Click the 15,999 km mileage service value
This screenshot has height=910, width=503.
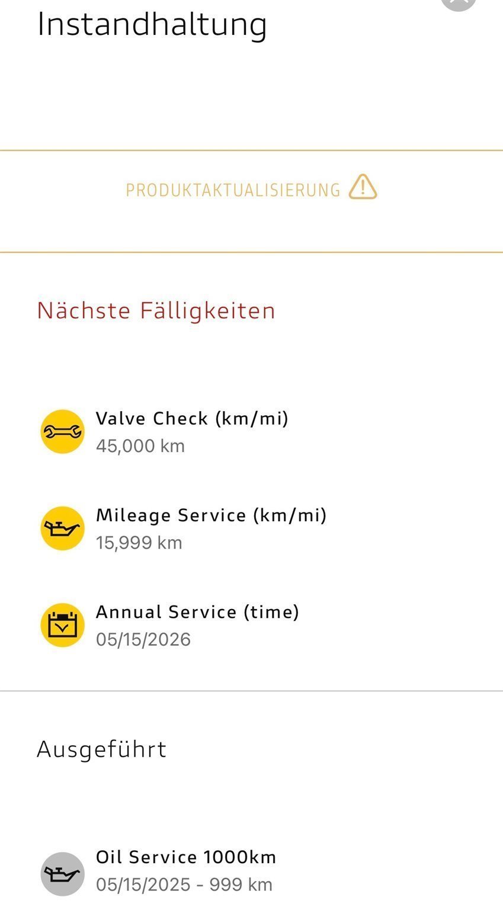139,542
